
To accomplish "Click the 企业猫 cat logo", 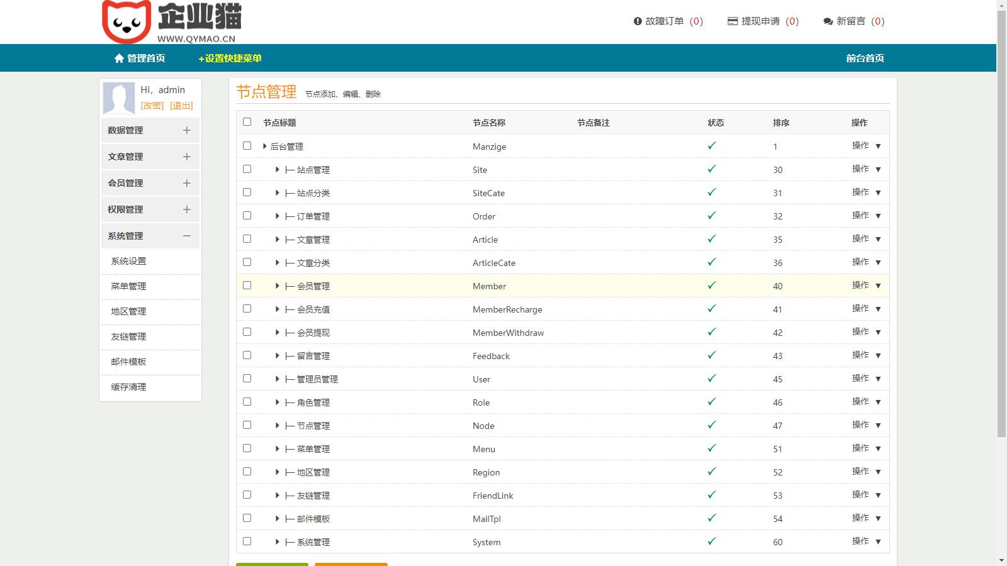I will [127, 22].
